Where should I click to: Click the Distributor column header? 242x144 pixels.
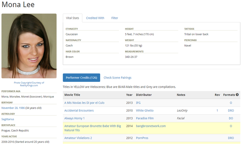tap(144, 95)
